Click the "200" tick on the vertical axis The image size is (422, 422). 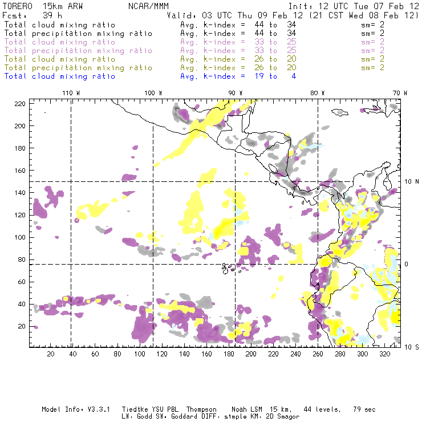(x=20, y=126)
